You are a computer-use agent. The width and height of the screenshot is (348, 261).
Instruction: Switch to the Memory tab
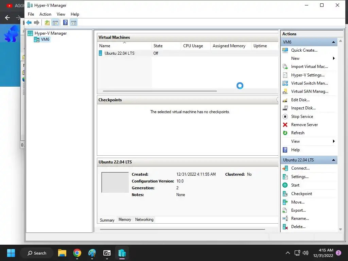point(125,220)
